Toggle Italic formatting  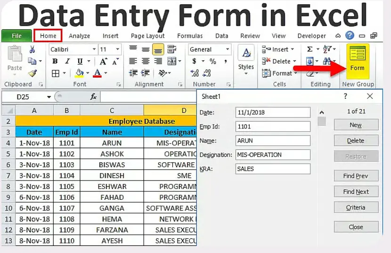tap(67, 61)
